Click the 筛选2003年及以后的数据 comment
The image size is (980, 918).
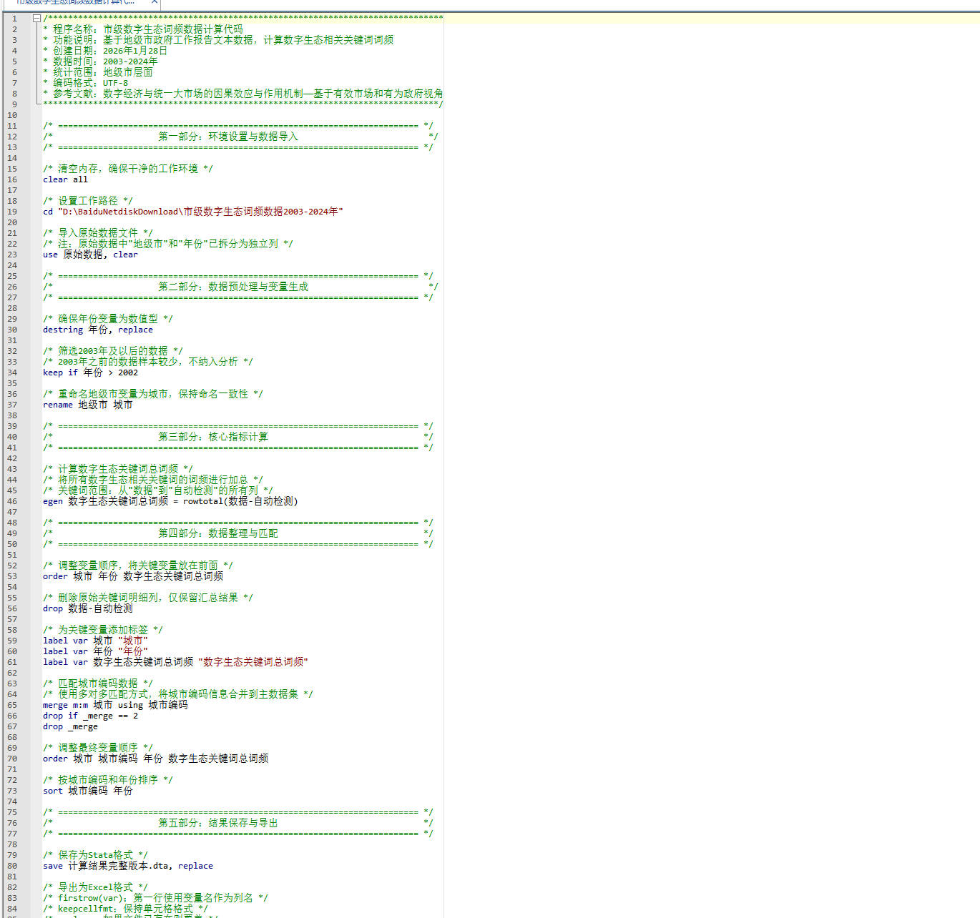coord(113,351)
